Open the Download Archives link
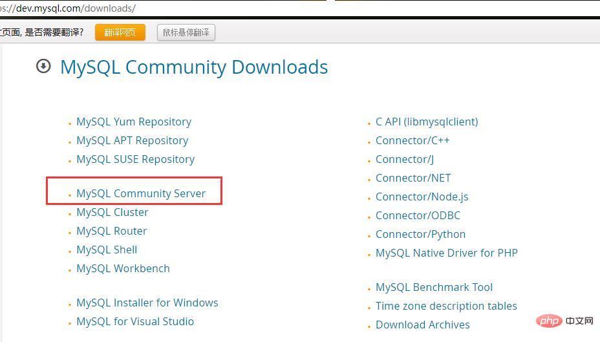600x342 pixels. click(x=422, y=325)
